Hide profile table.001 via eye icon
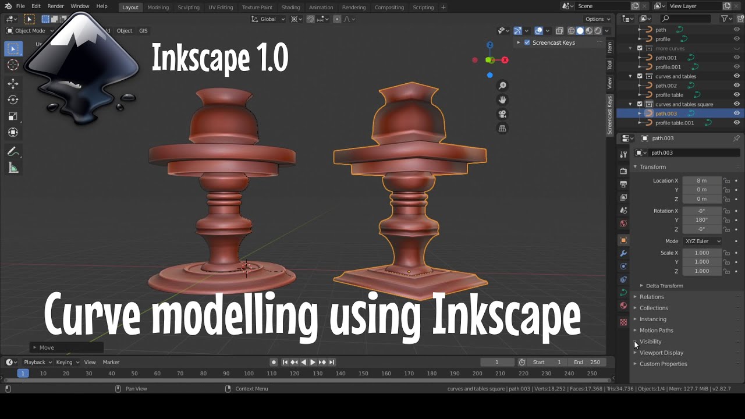Viewport: 745px width, 419px height. (x=736, y=123)
